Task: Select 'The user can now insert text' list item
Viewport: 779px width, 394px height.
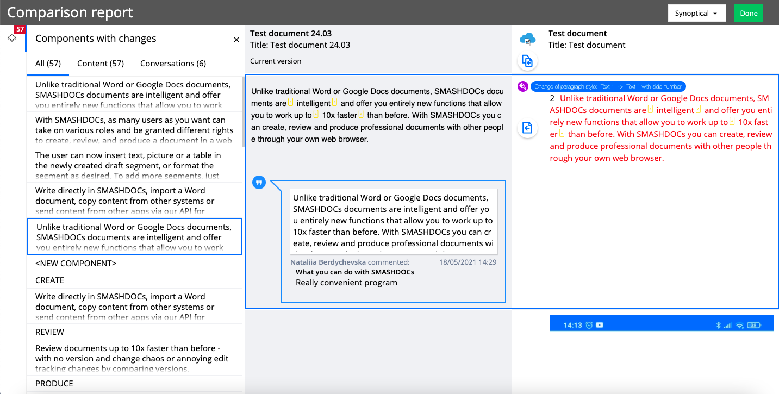Action: coord(134,165)
